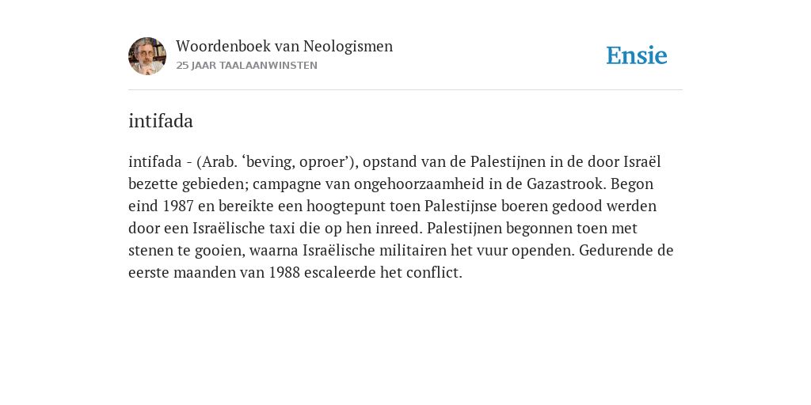Click the 25 JAAR TAALAANWINSTEN subtitle
The width and height of the screenshot is (811, 405).
pos(247,66)
